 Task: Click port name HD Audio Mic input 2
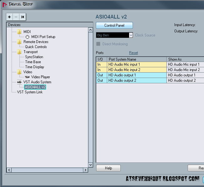coord(137,70)
